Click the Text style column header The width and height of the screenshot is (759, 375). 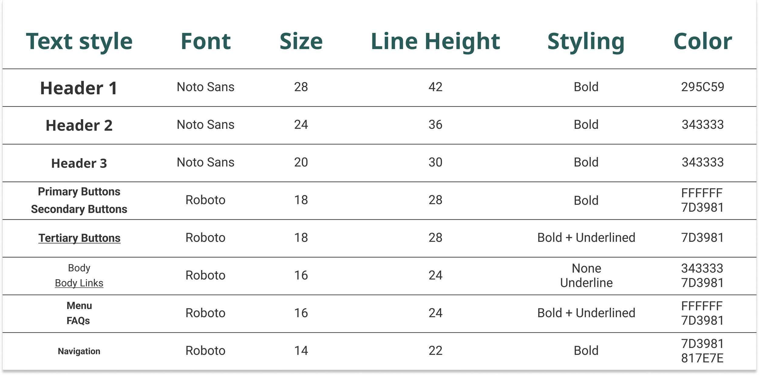(79, 42)
